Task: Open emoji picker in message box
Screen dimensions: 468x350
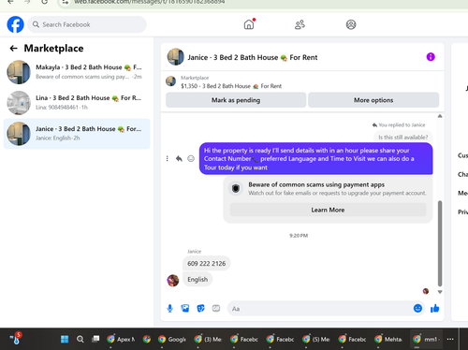Action: 417,309
